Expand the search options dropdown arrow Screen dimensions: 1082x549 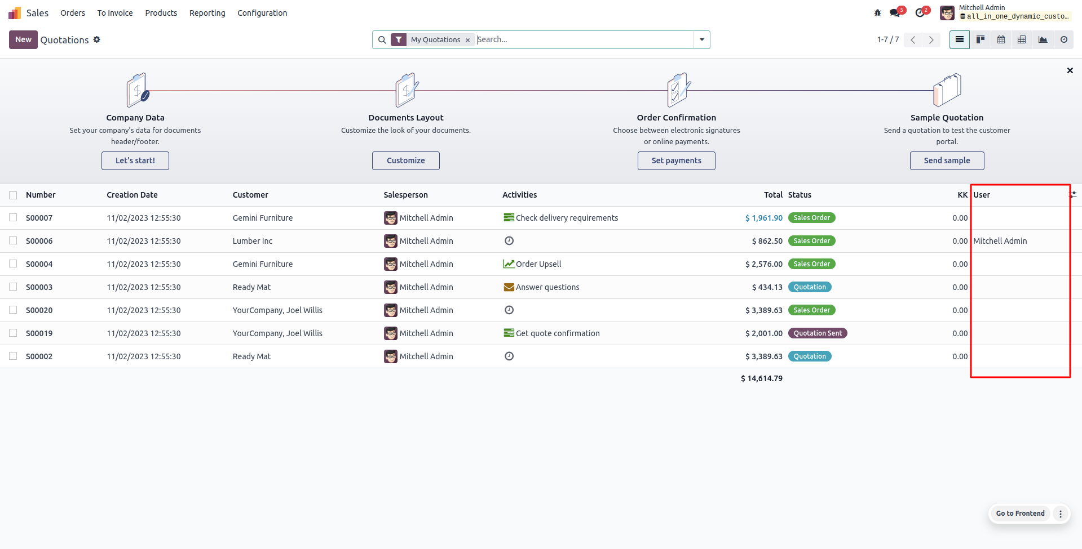click(x=701, y=39)
